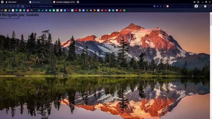212x119 pixels.
Task: Open the tracker blocker shield icon
Action: (27, 6)
